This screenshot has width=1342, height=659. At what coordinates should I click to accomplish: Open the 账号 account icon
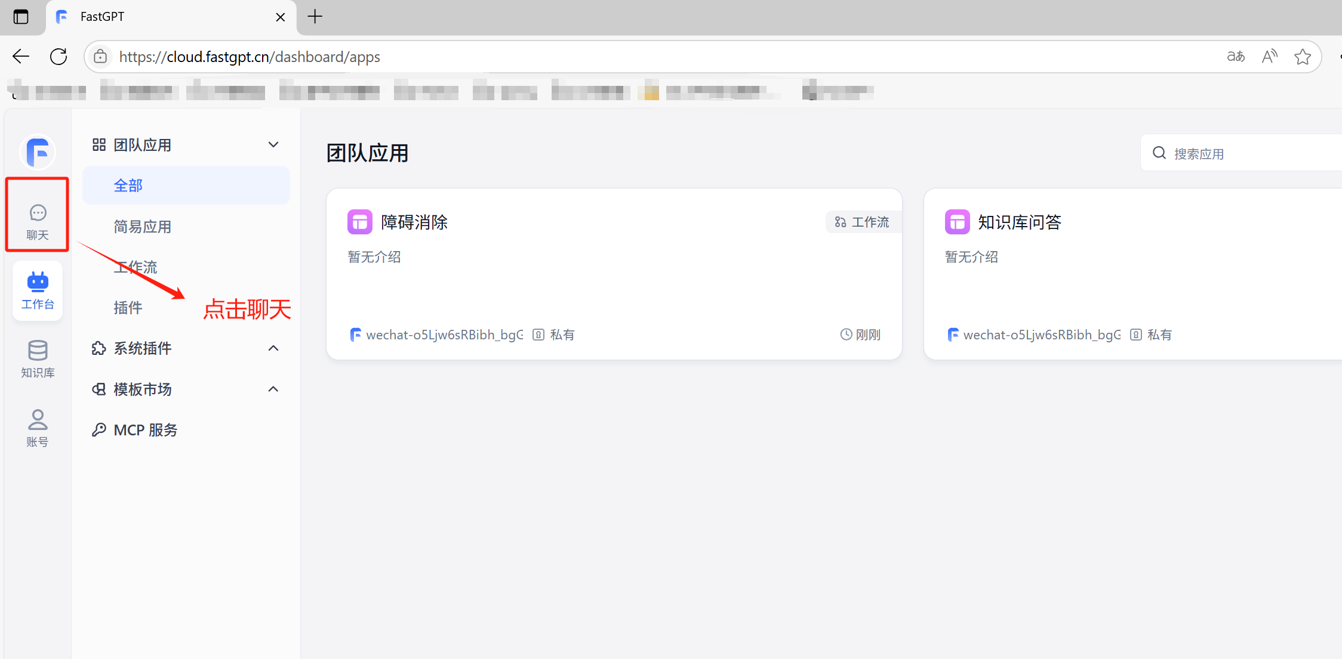[37, 426]
